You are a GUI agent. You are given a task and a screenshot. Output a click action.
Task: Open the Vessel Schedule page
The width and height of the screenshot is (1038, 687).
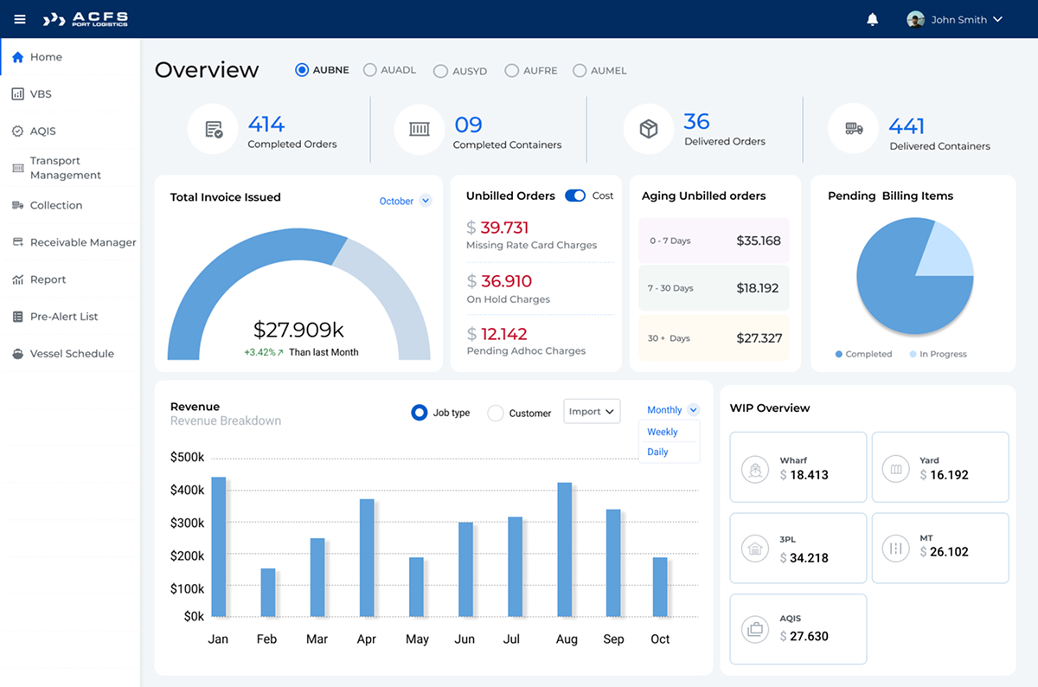point(65,353)
